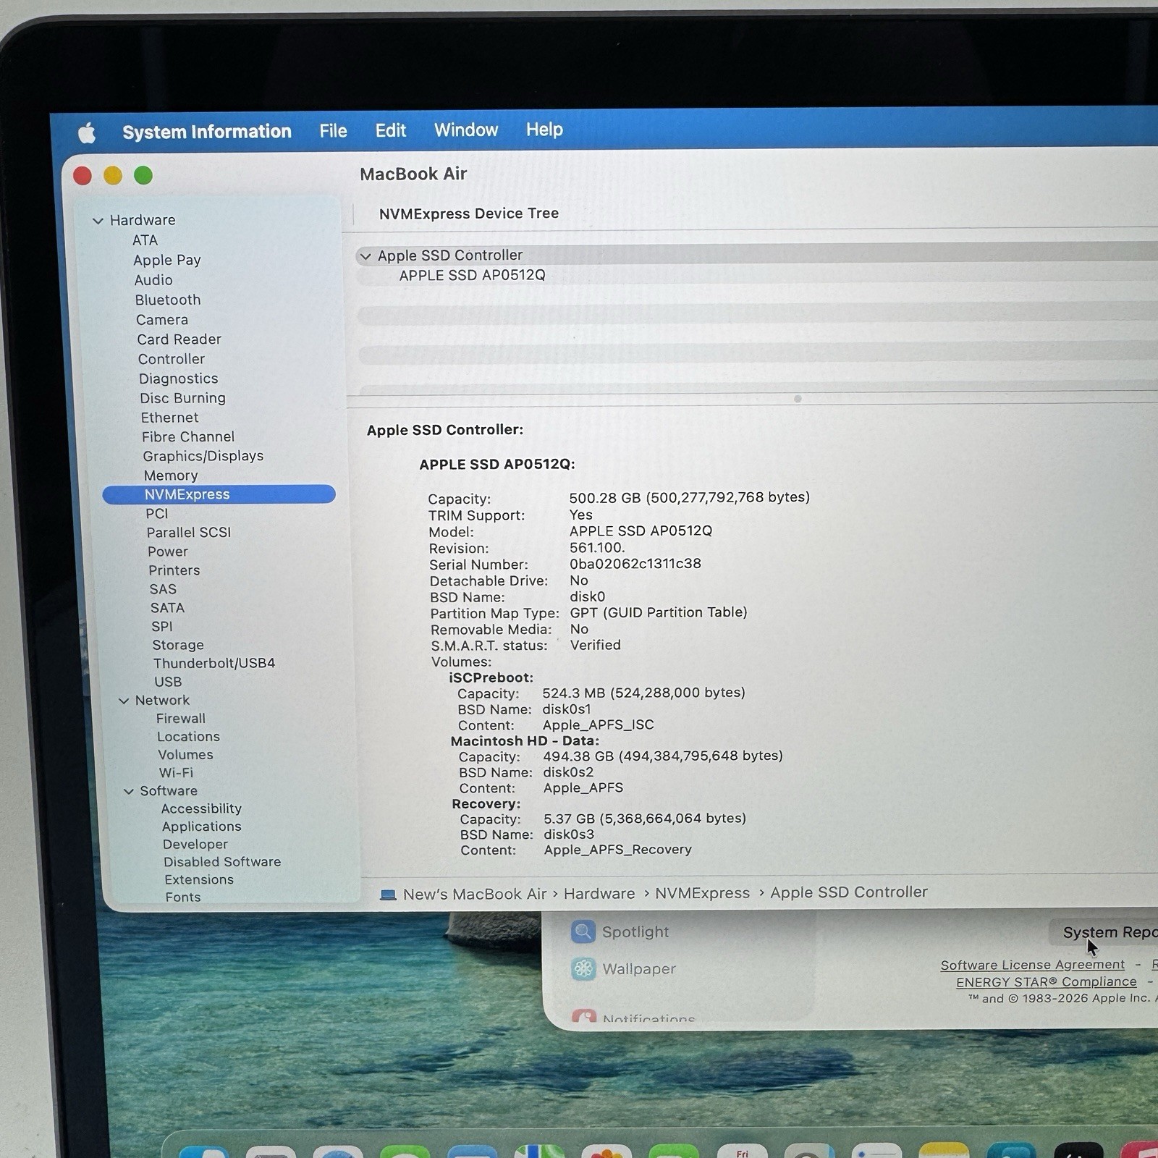Select SAS in the sidebar
This screenshot has width=1158, height=1158.
point(163,589)
